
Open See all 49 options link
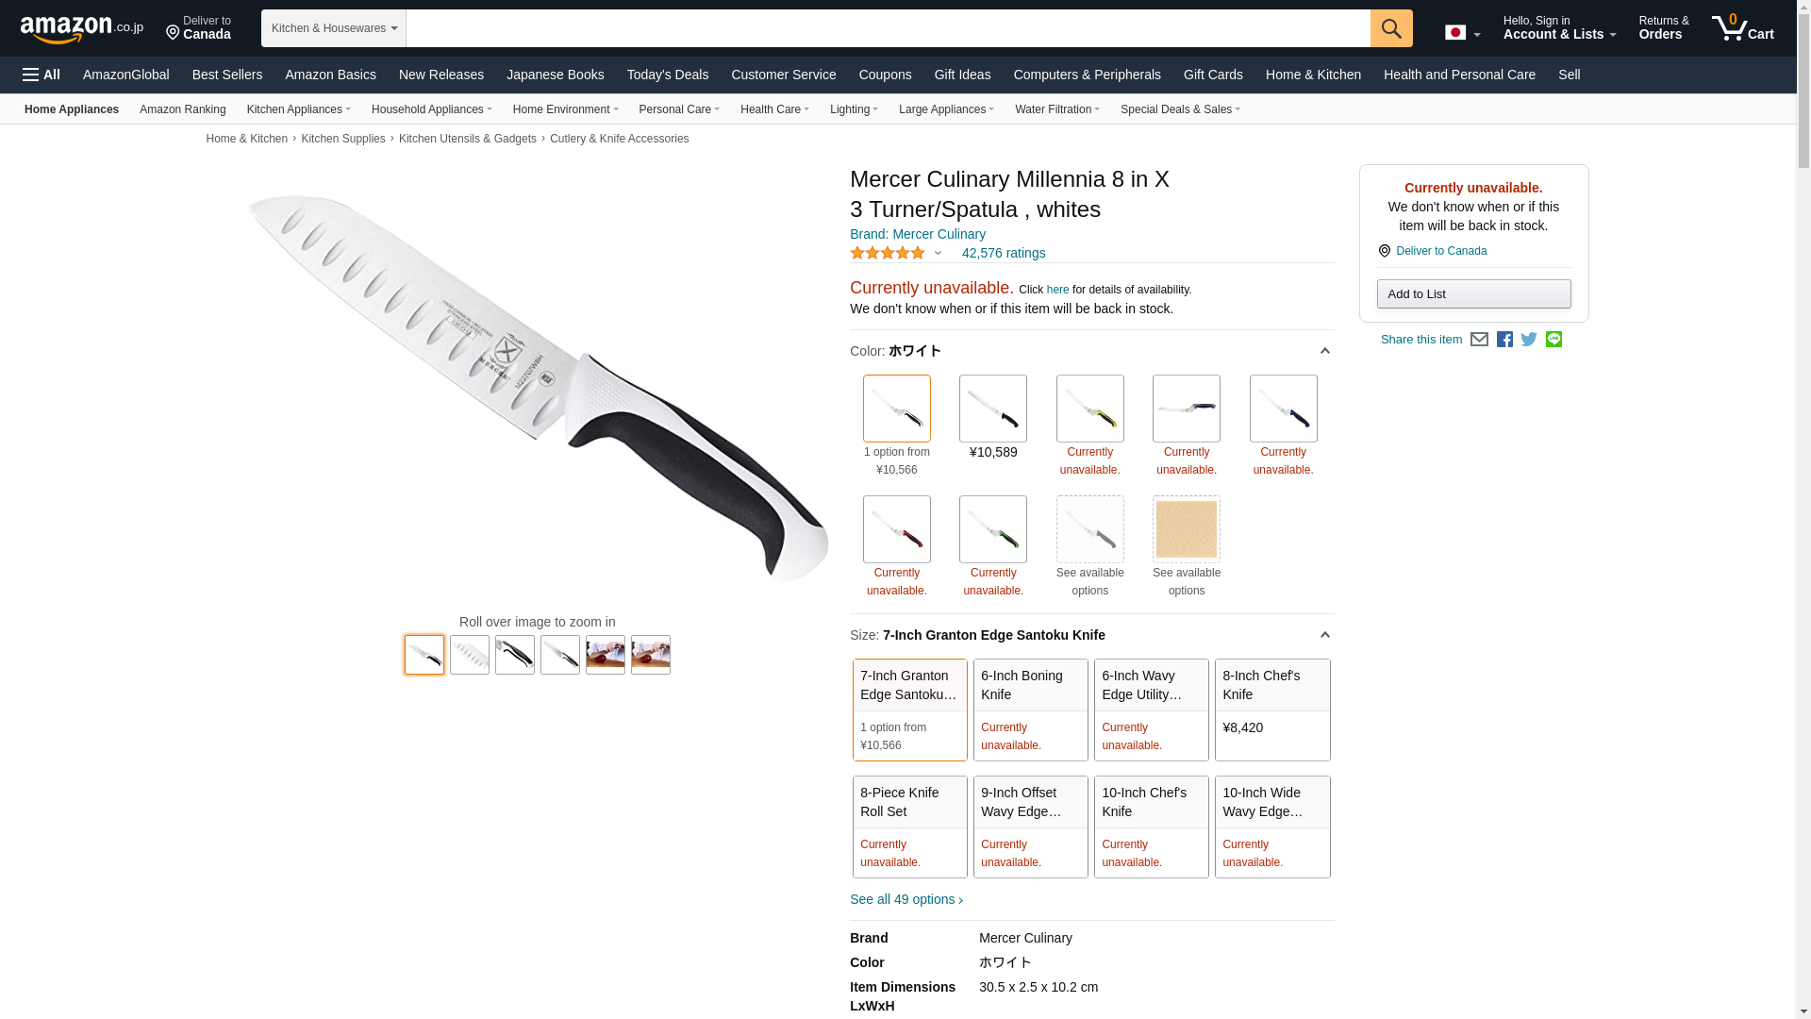click(x=906, y=899)
